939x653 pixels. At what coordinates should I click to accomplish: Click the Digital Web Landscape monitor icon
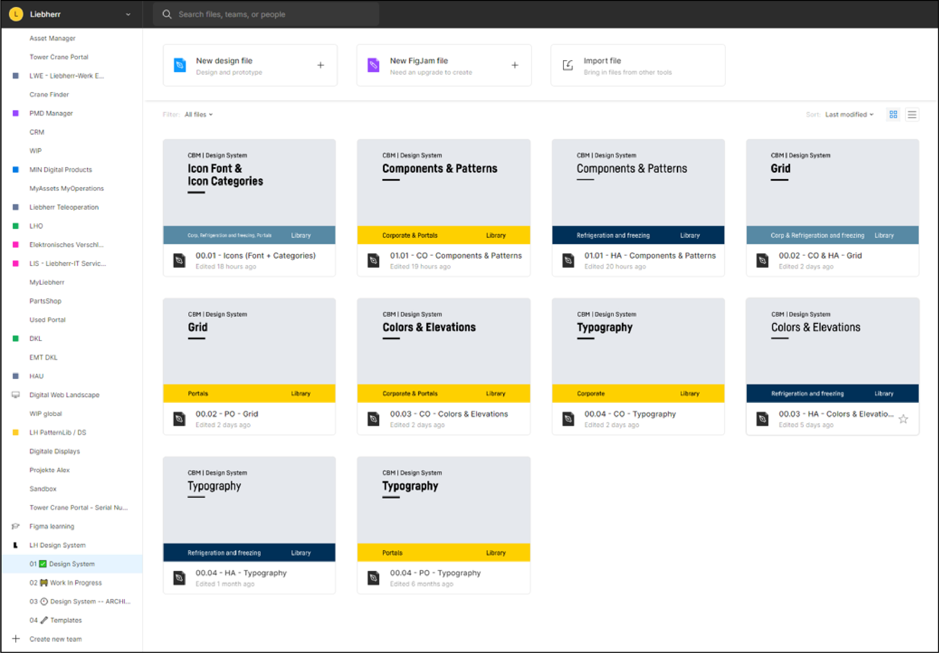(x=16, y=395)
